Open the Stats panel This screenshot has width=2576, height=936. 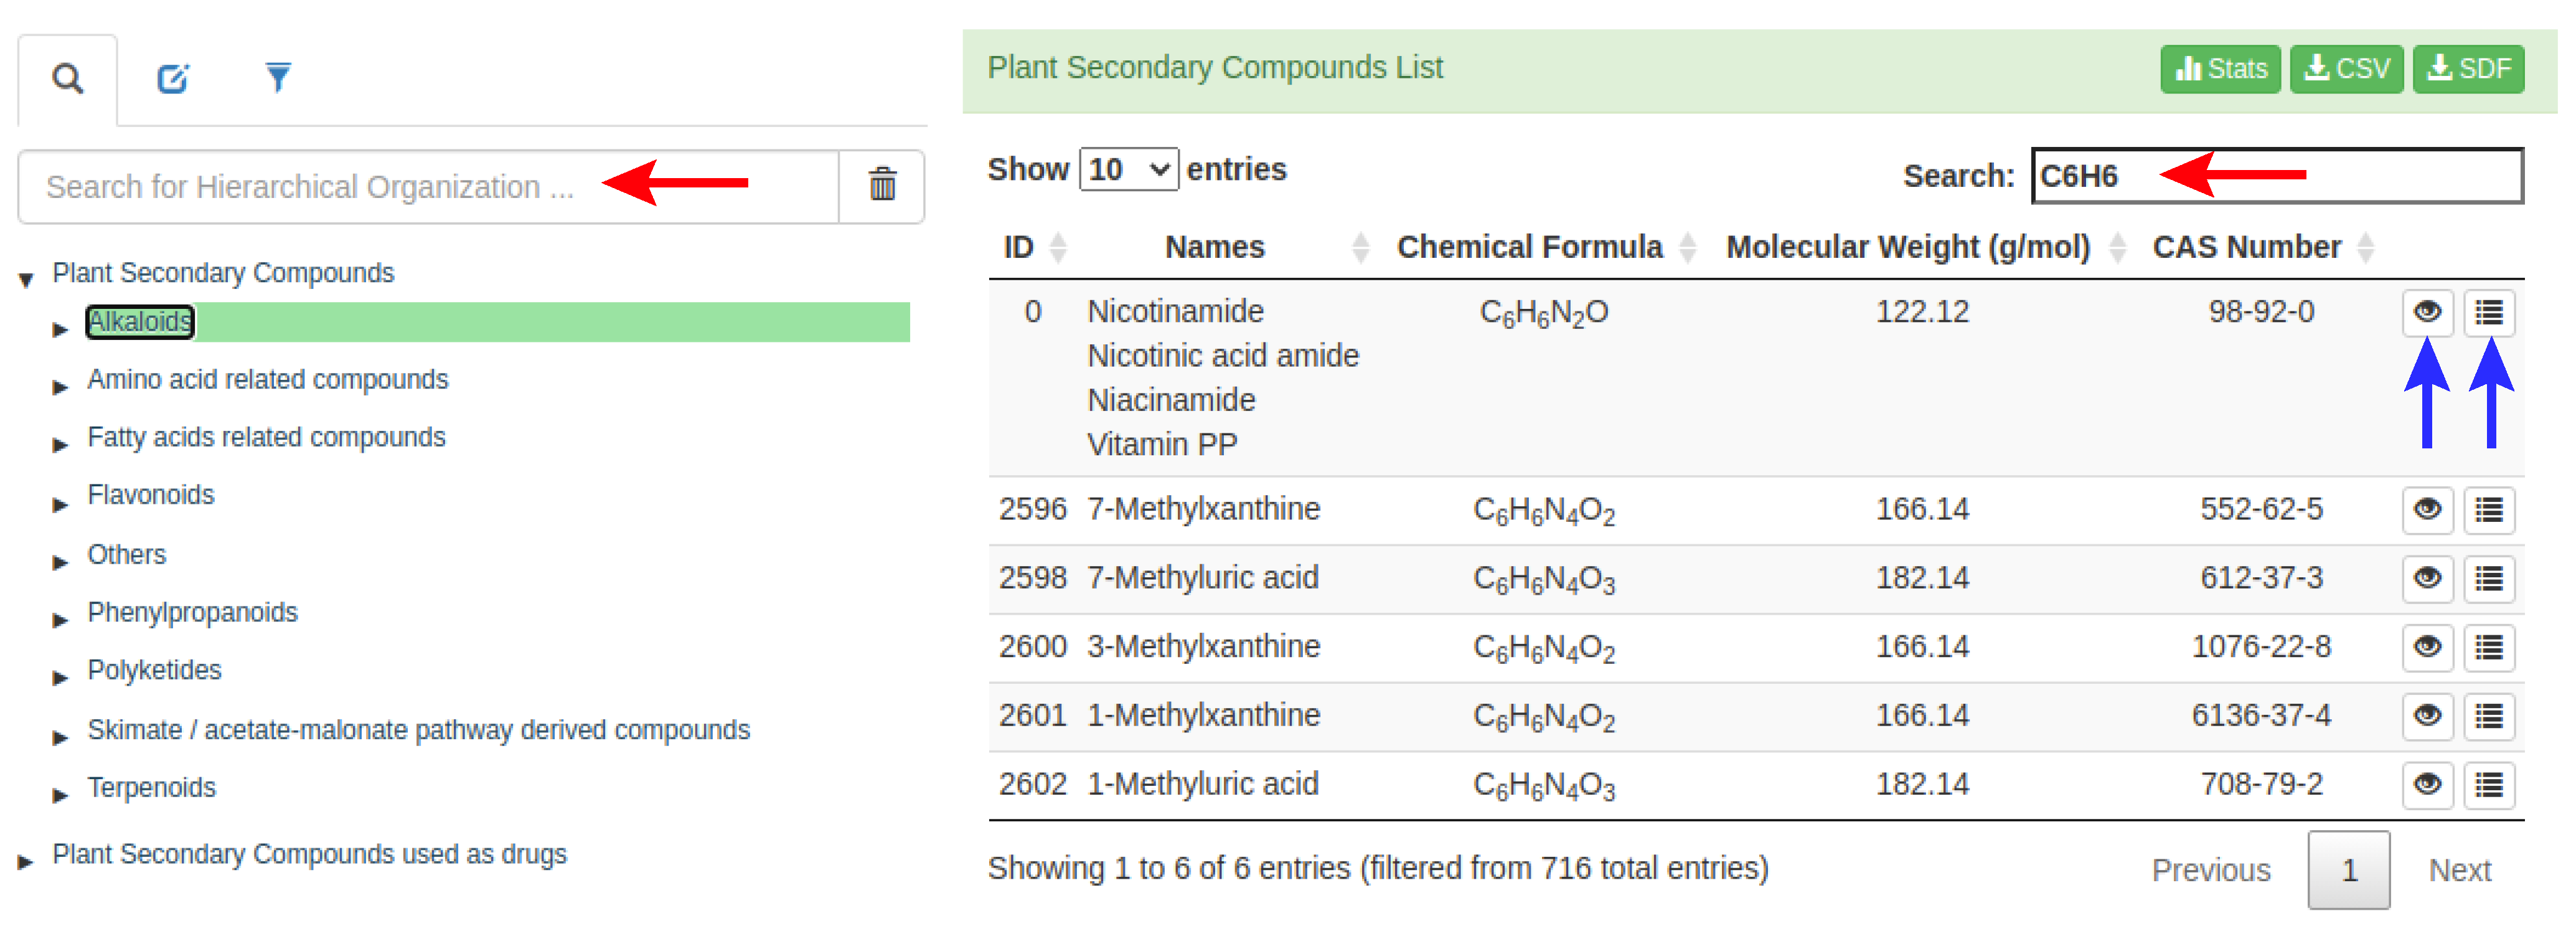[2220, 68]
